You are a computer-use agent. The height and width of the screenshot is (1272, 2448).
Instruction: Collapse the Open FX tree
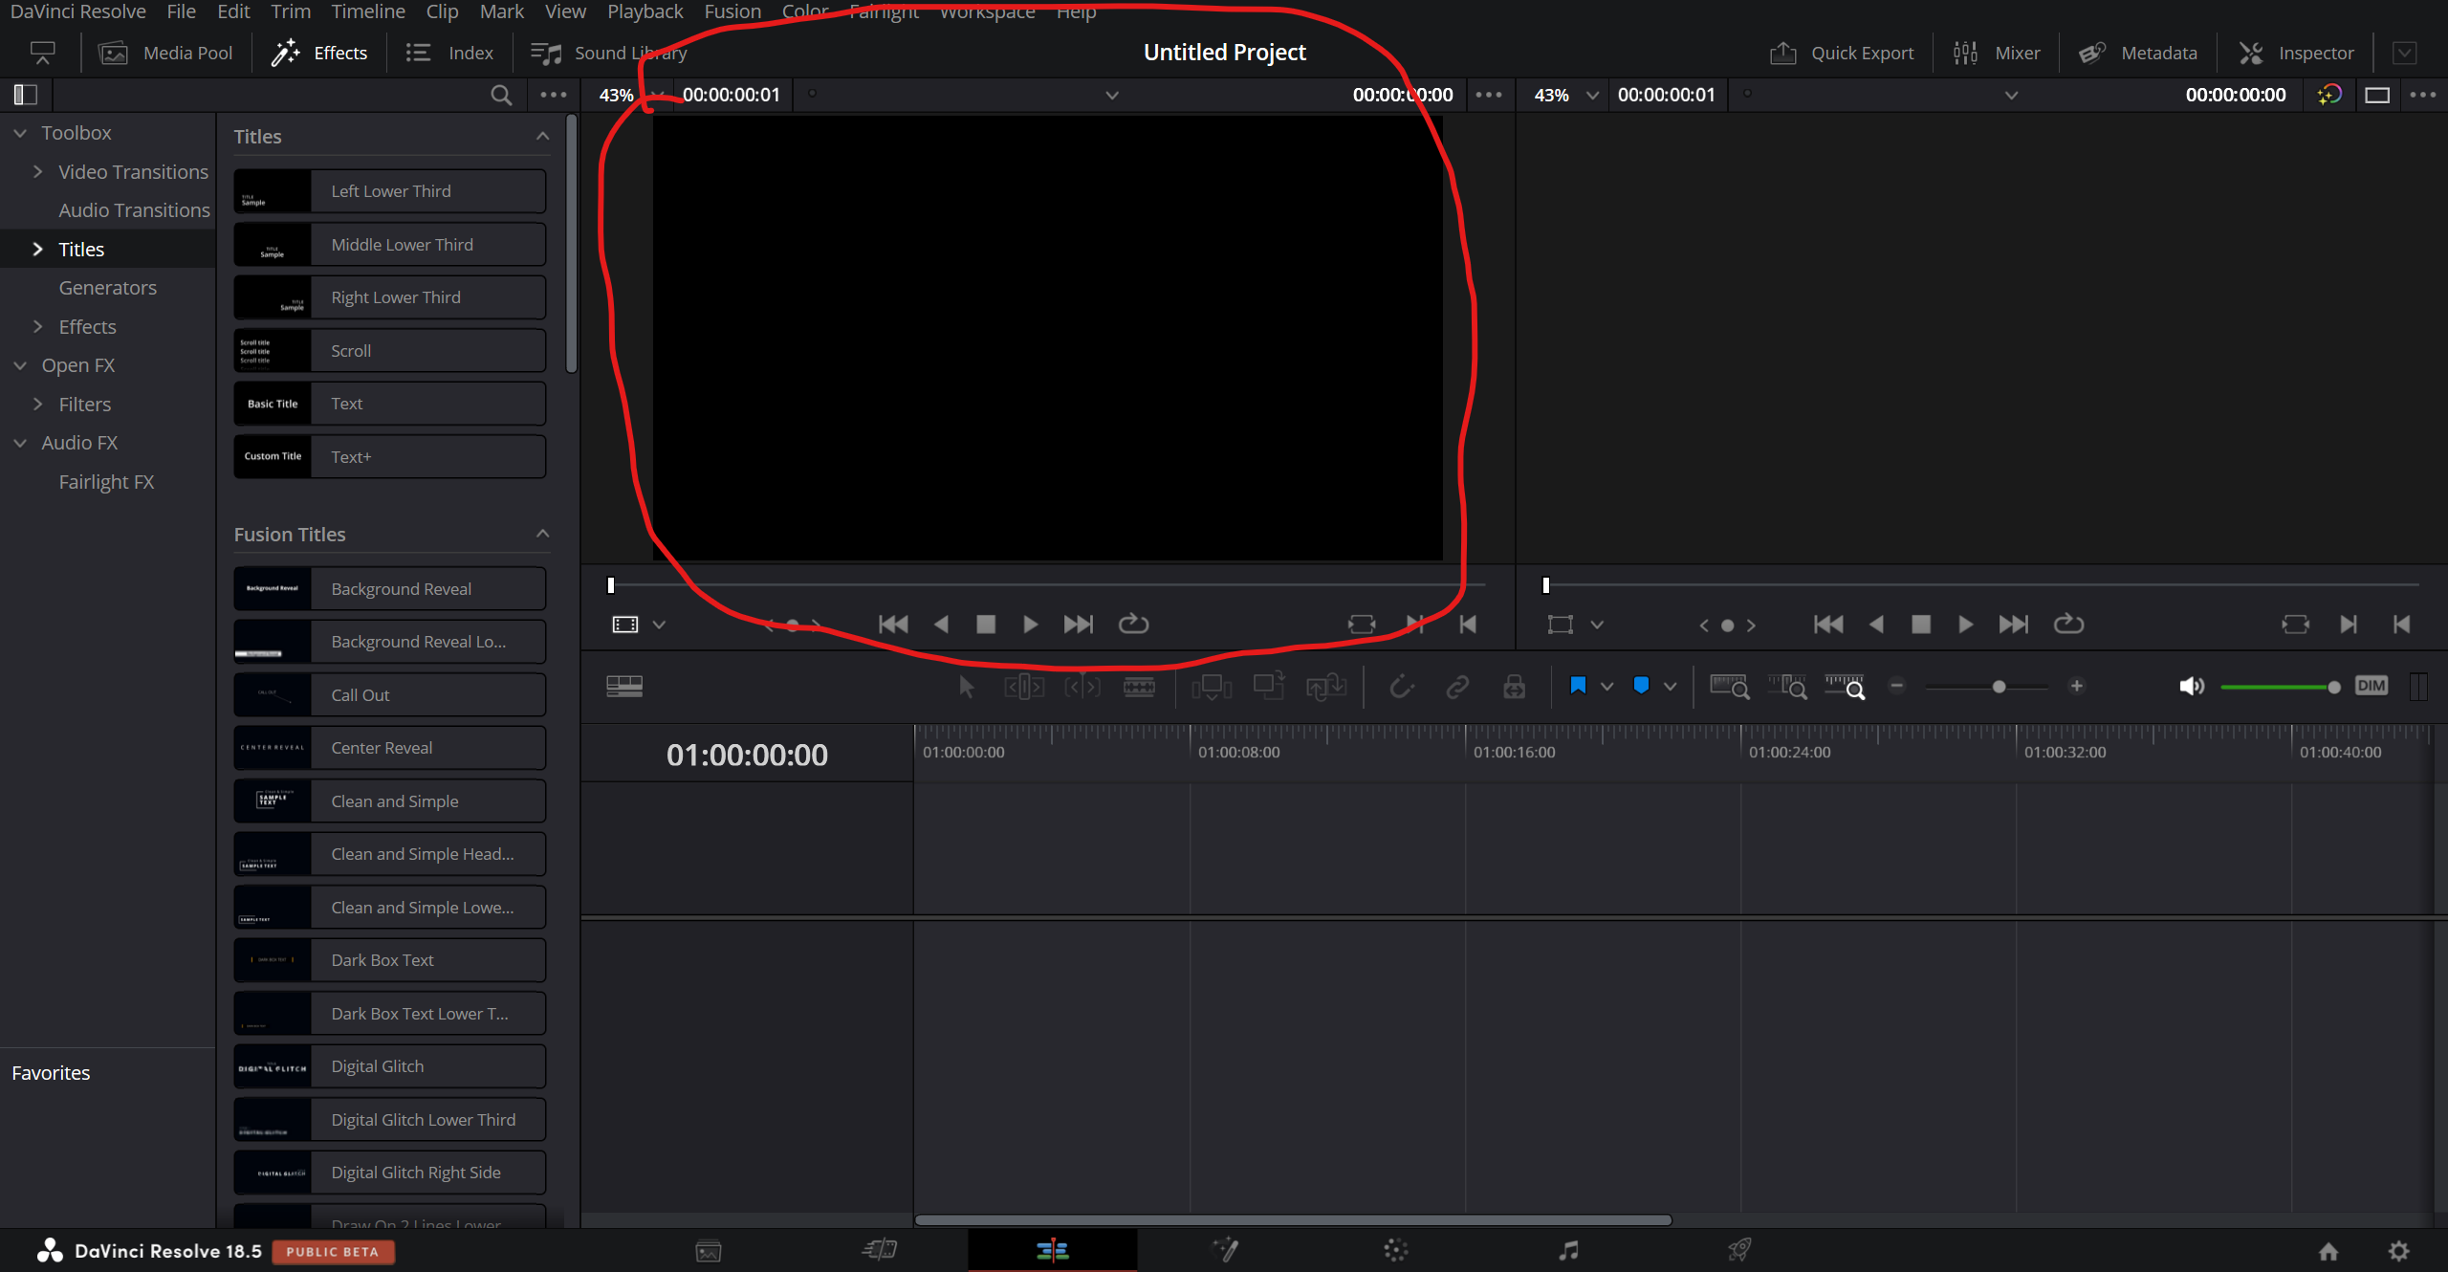[20, 365]
